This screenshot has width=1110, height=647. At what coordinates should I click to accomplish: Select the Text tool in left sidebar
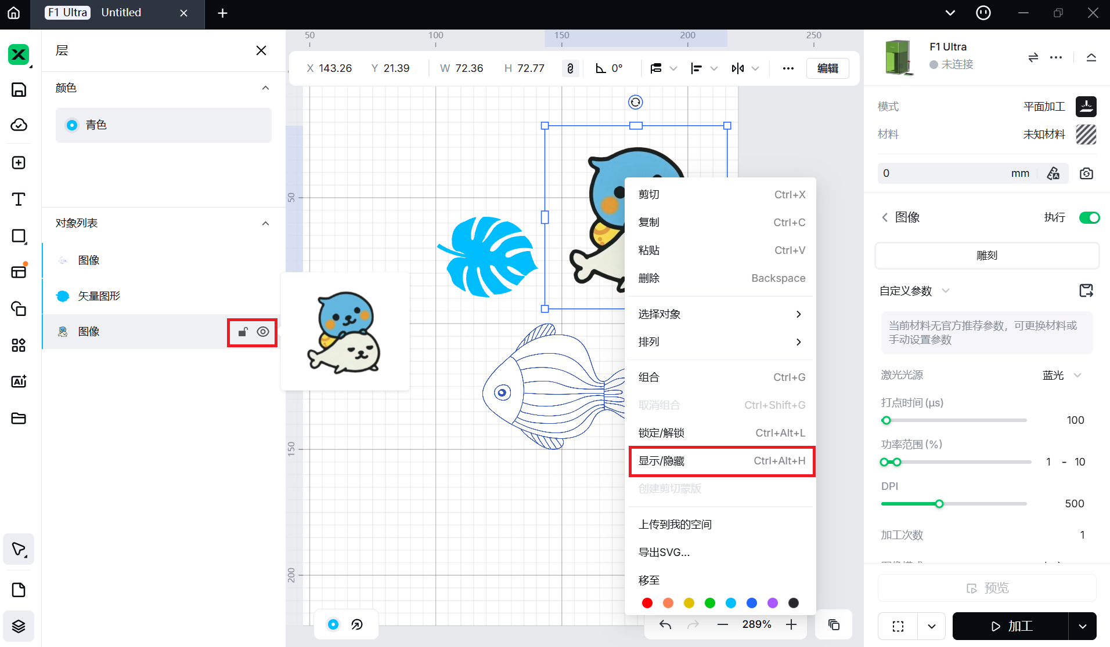19,199
